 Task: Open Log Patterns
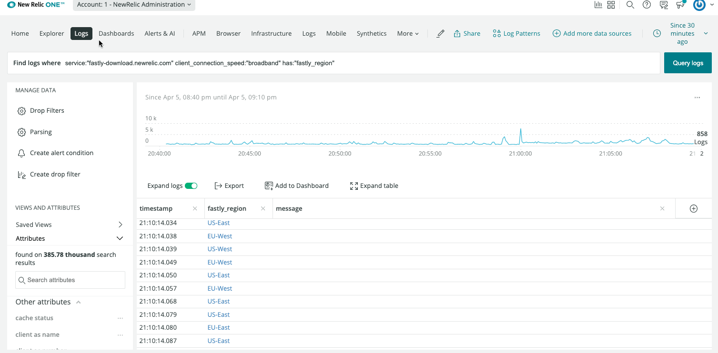point(516,33)
